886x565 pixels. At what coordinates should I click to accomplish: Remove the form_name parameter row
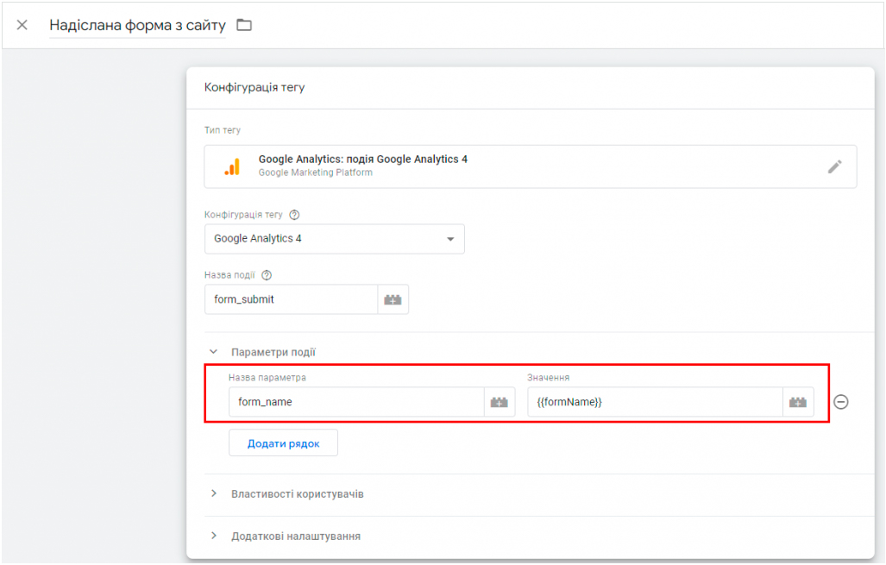841,402
